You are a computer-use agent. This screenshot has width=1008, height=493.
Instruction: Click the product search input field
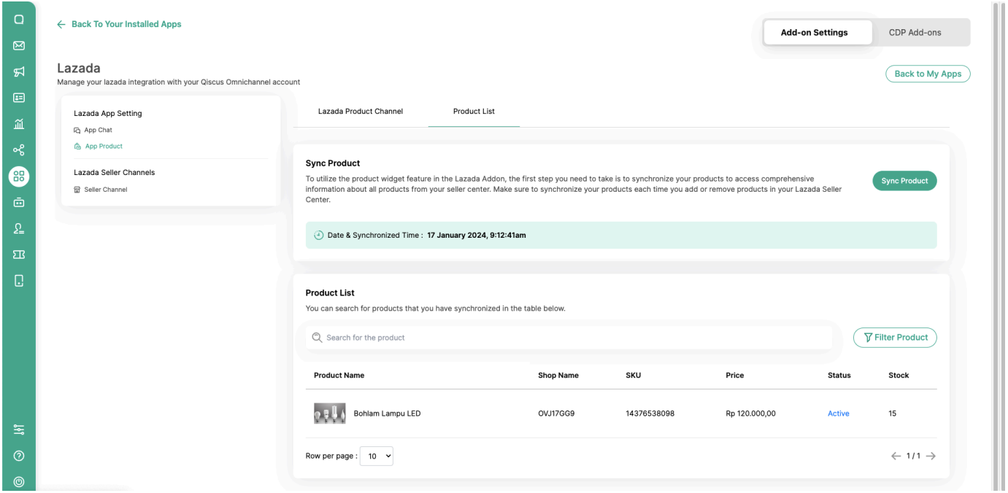569,338
